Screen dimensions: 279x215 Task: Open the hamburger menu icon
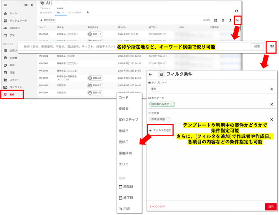(5, 5)
